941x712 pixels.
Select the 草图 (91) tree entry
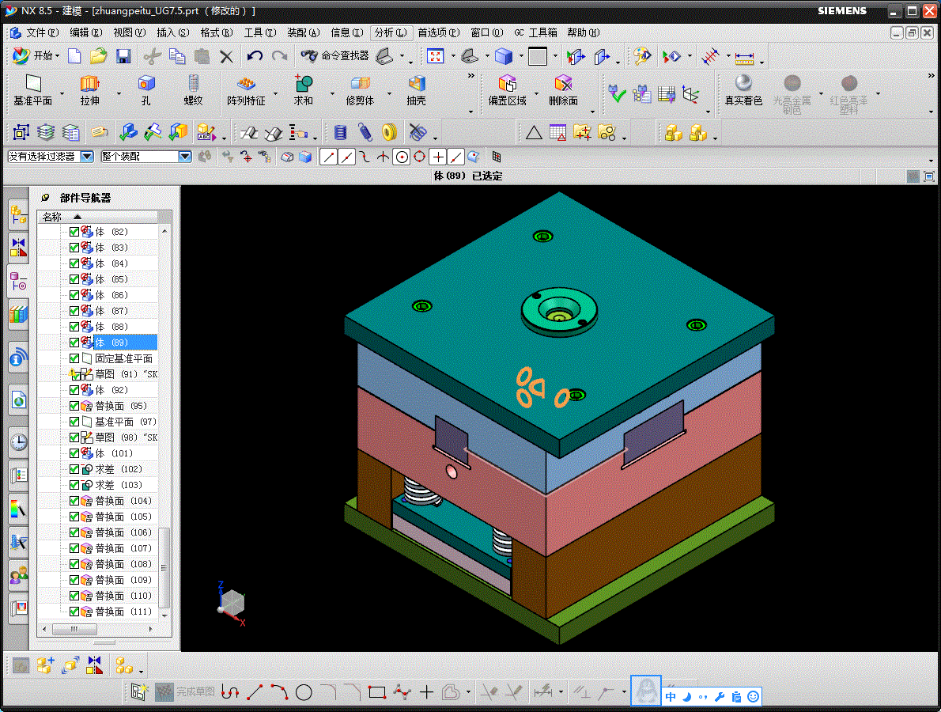click(x=126, y=374)
